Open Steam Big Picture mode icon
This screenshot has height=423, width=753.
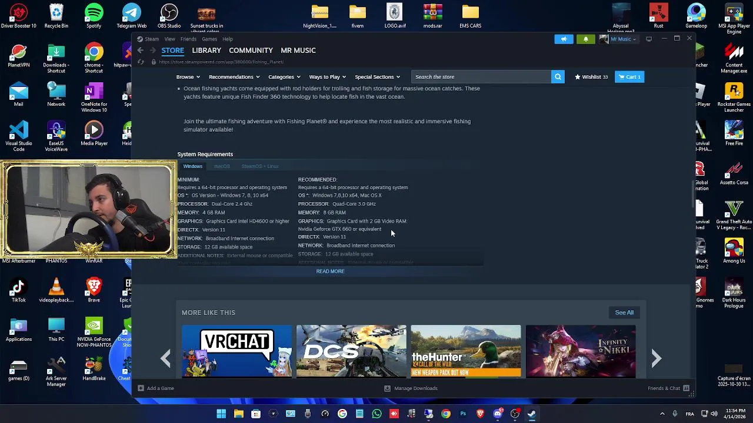tap(649, 39)
